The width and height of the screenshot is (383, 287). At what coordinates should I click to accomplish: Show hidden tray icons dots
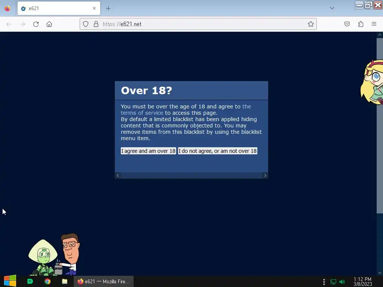click(324, 282)
